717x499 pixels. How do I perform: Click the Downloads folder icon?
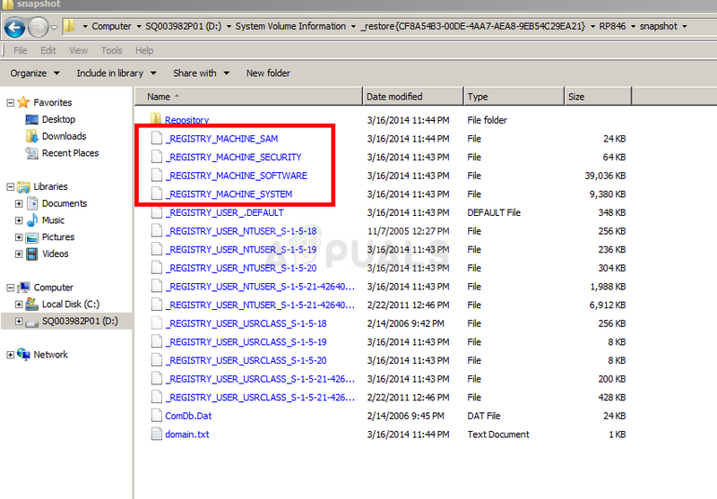(x=32, y=136)
